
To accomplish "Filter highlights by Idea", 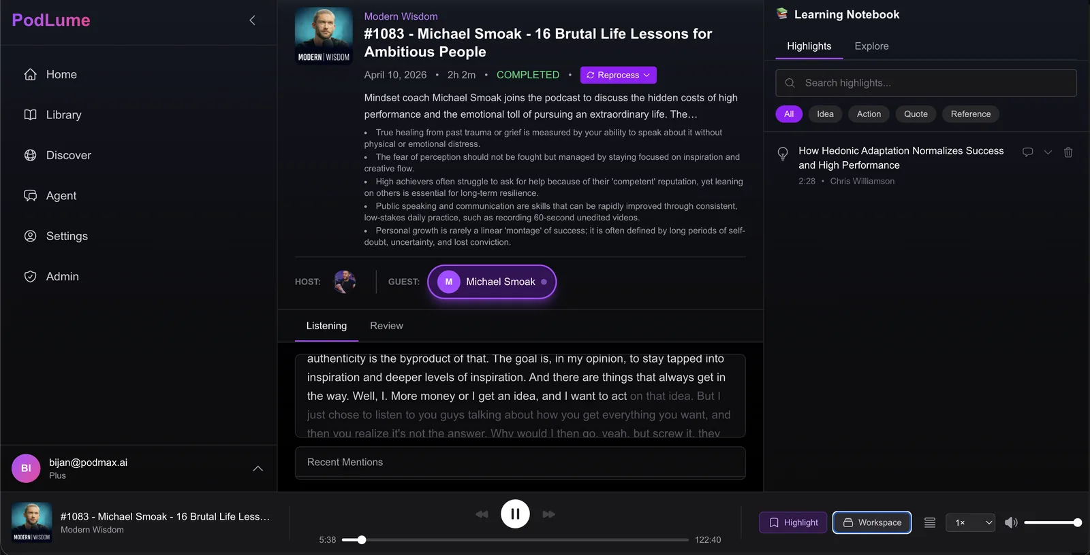I will (x=825, y=114).
